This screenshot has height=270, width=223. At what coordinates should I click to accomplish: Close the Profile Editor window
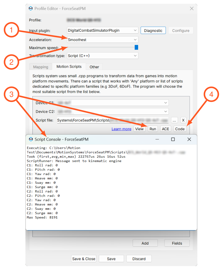[x=192, y=8]
